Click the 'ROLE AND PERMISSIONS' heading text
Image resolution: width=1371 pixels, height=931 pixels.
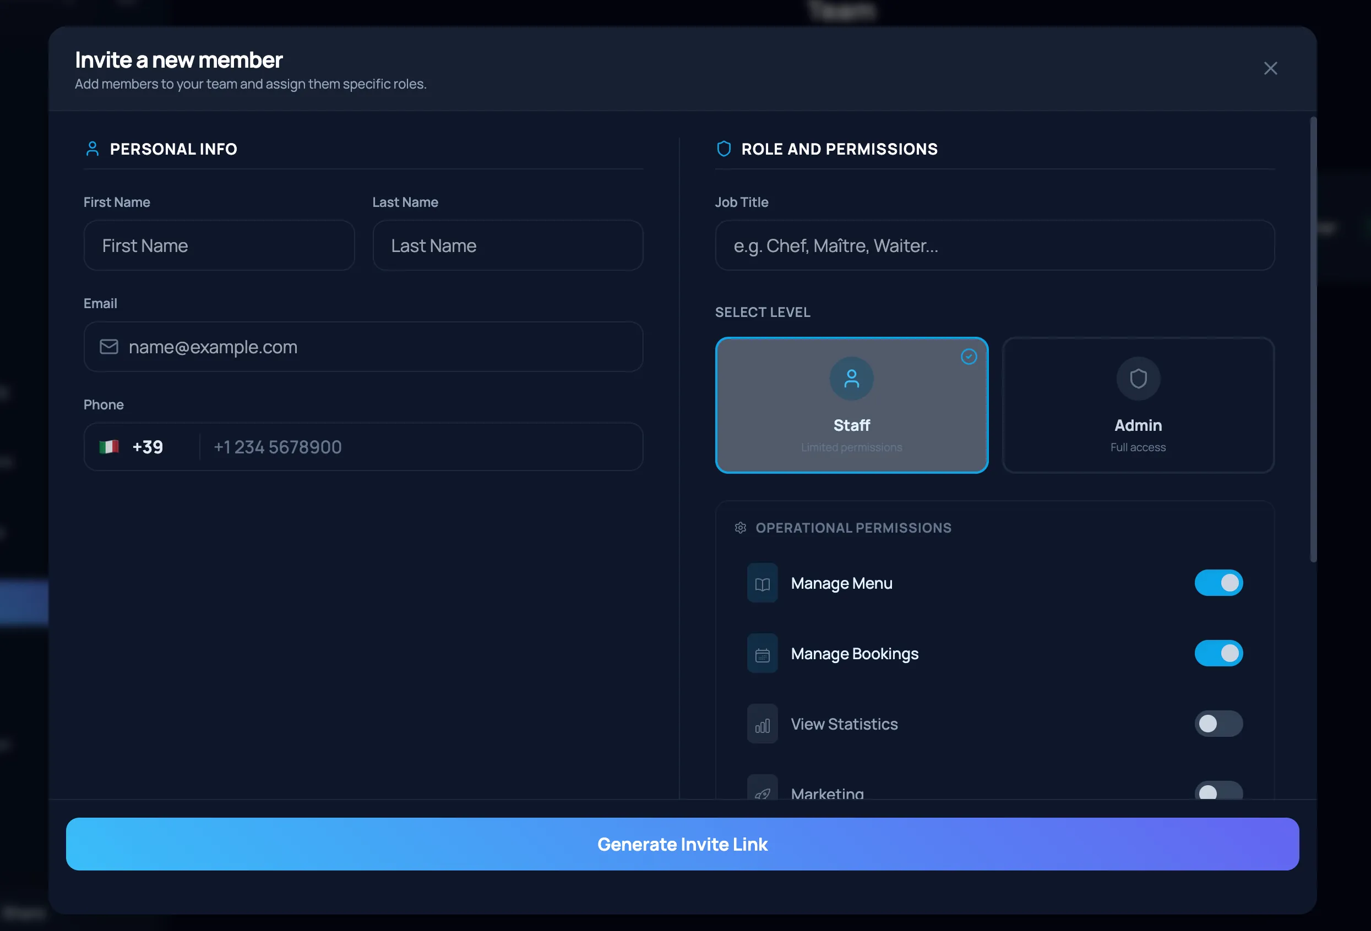pos(839,149)
